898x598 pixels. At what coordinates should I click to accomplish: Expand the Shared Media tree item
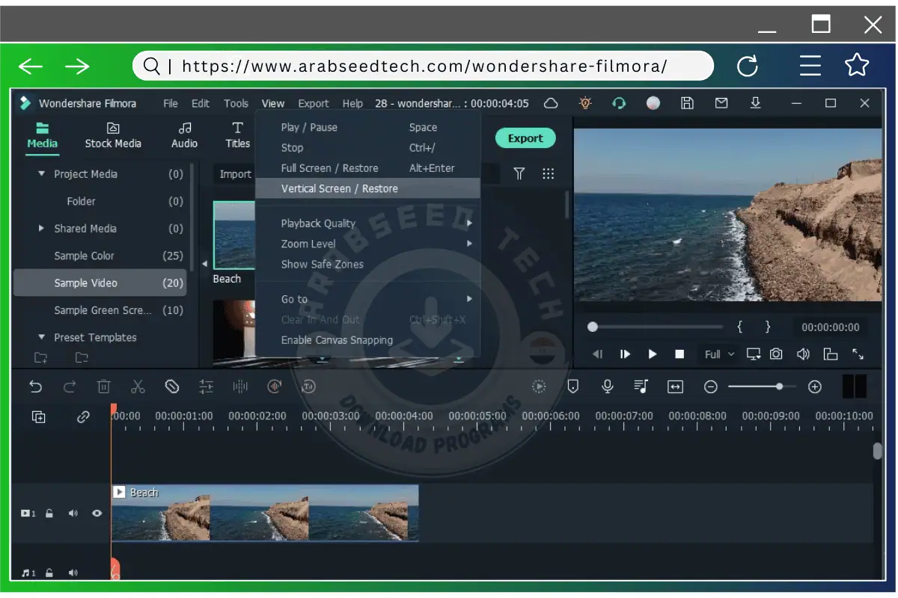point(40,228)
